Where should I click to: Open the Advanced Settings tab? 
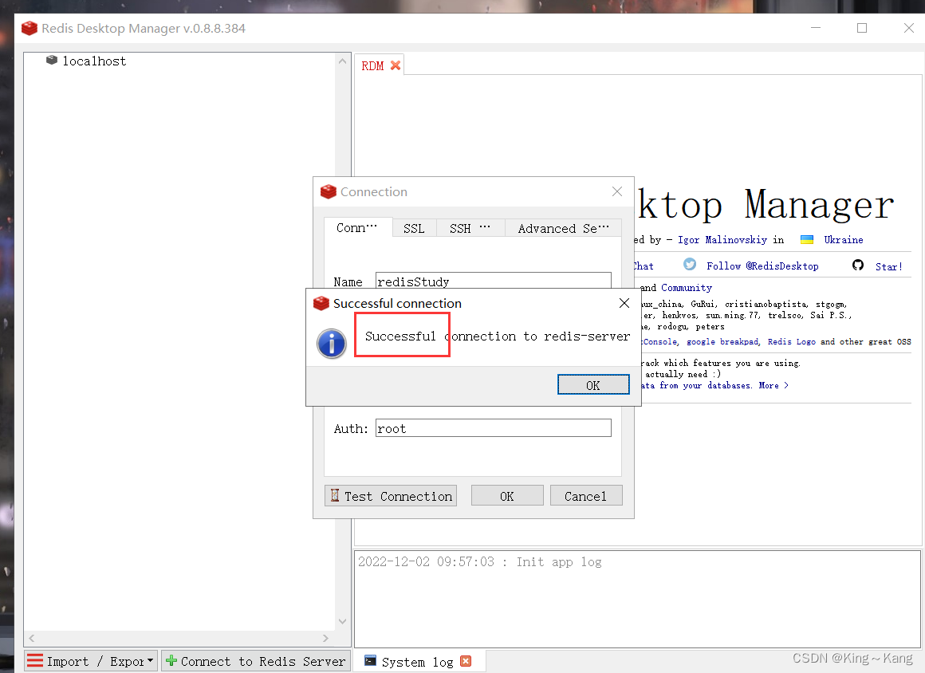tap(563, 228)
